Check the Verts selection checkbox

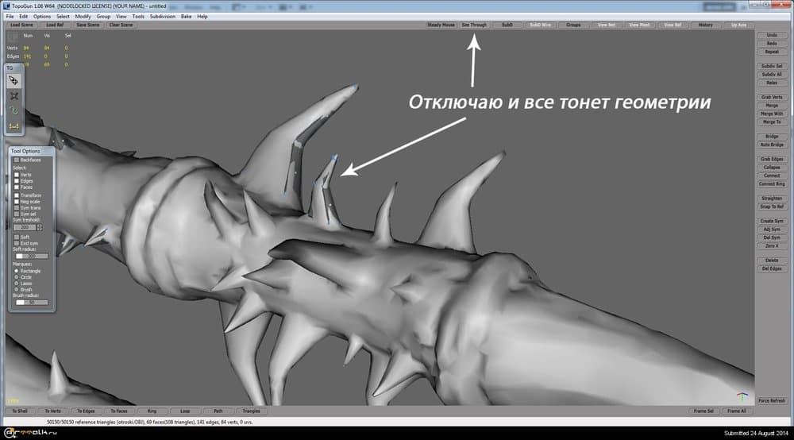pyautogui.click(x=17, y=175)
